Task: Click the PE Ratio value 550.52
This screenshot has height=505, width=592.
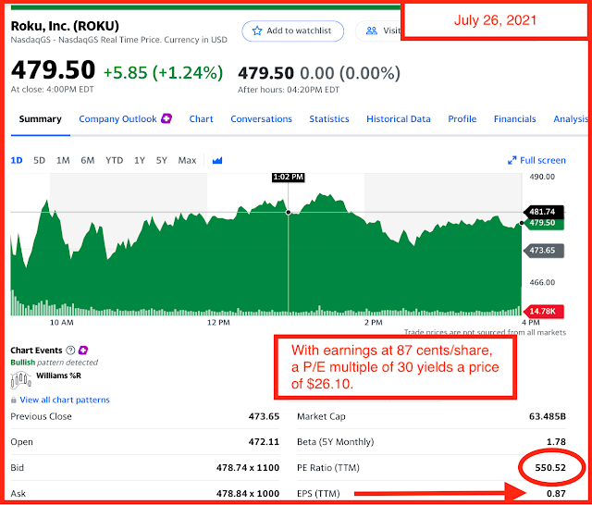Action: point(550,468)
